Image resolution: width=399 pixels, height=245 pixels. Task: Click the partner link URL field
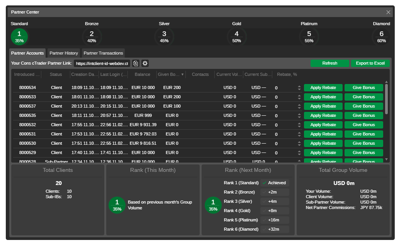102,63
